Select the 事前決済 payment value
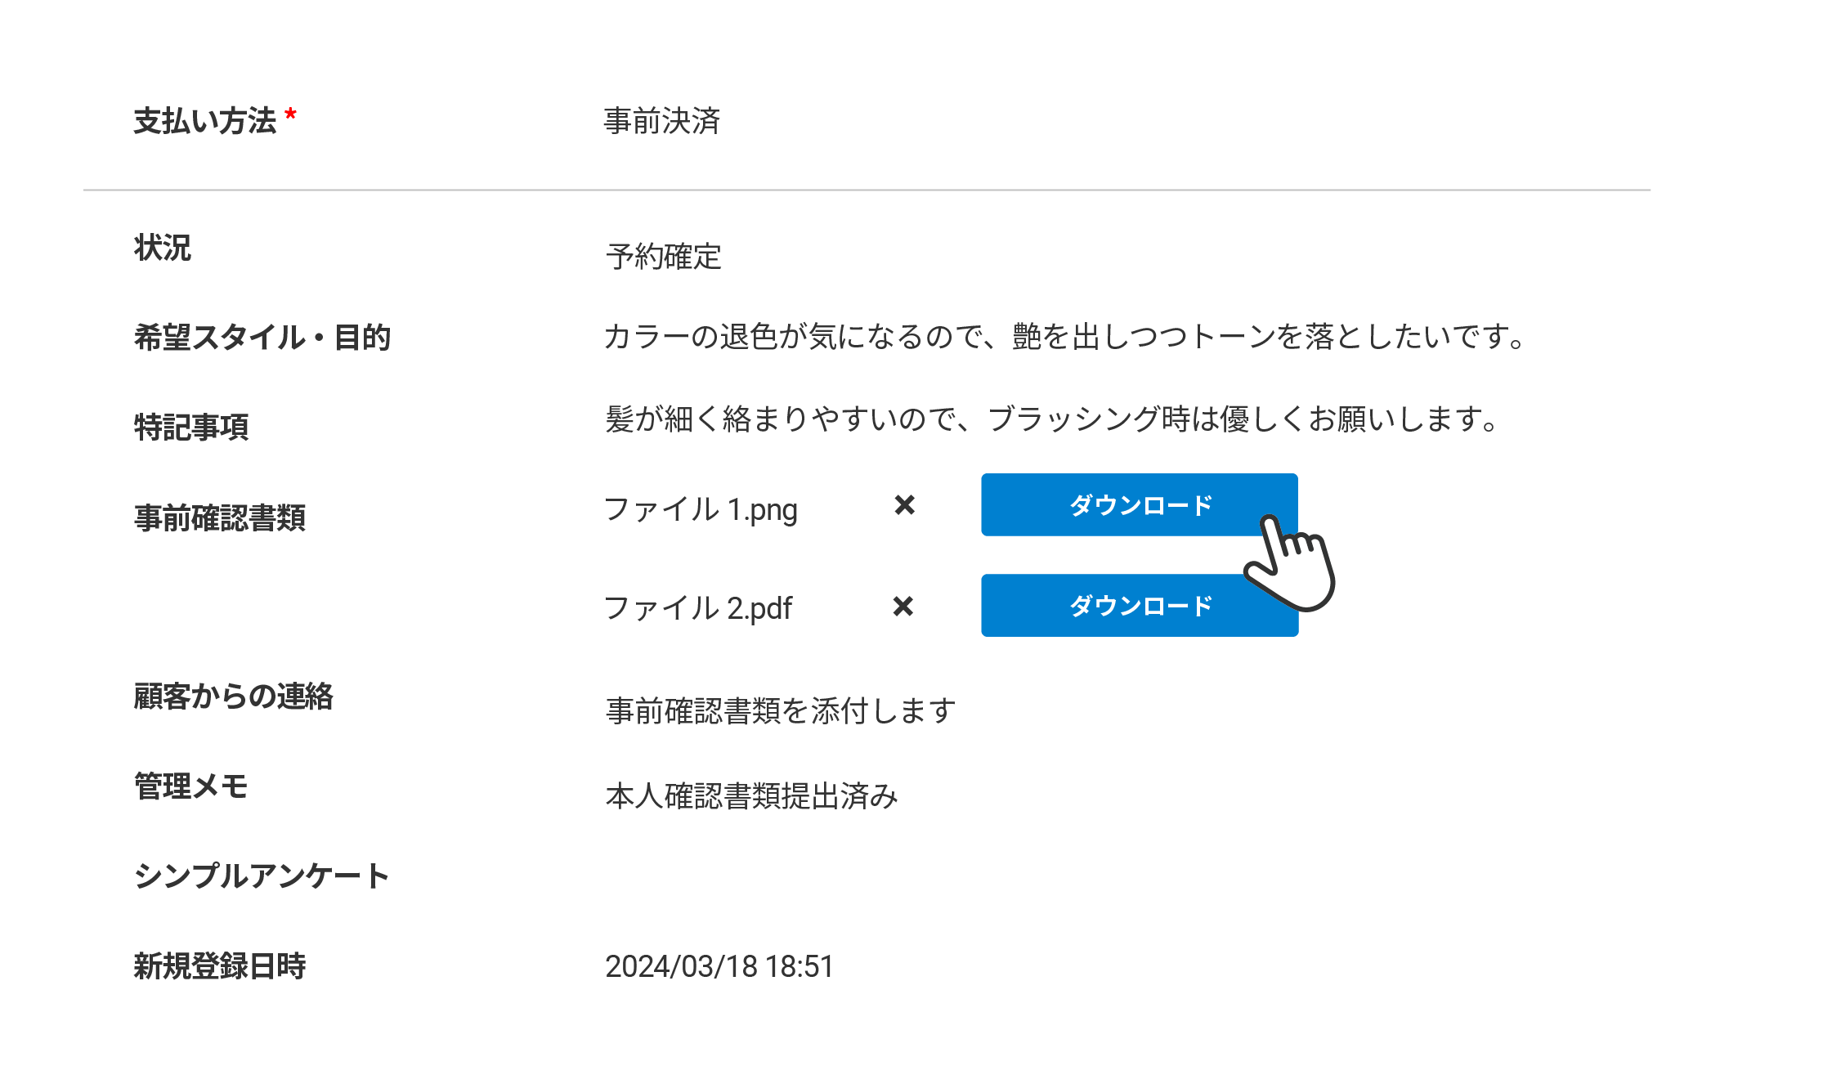Viewport: 1832px width, 1075px height. click(x=661, y=121)
